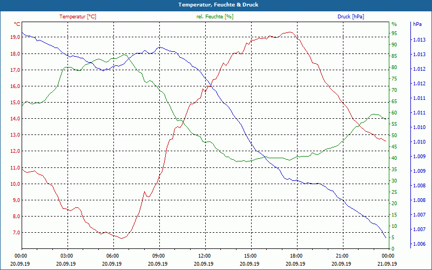
Task: Click green humidity axis tick 35
Action: point(394,170)
